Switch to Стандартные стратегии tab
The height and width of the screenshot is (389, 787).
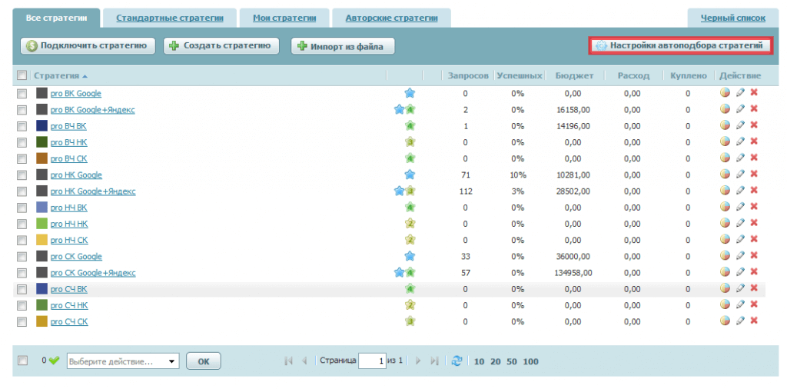tap(170, 18)
